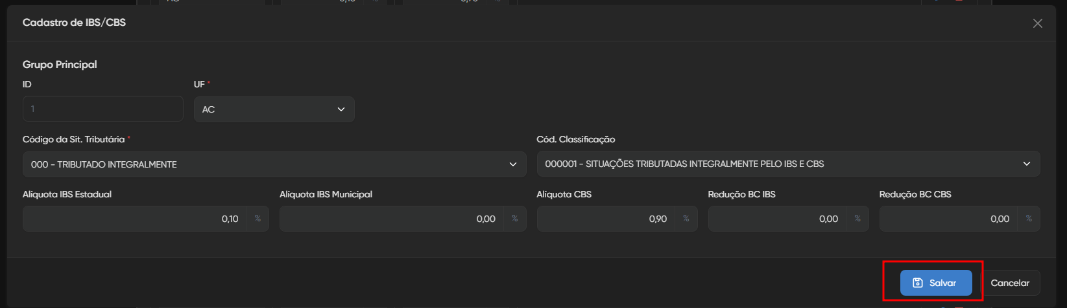Click the percent symbol beside Alíquota IBS Municipal
The width and height of the screenshot is (1067, 308).
515,219
